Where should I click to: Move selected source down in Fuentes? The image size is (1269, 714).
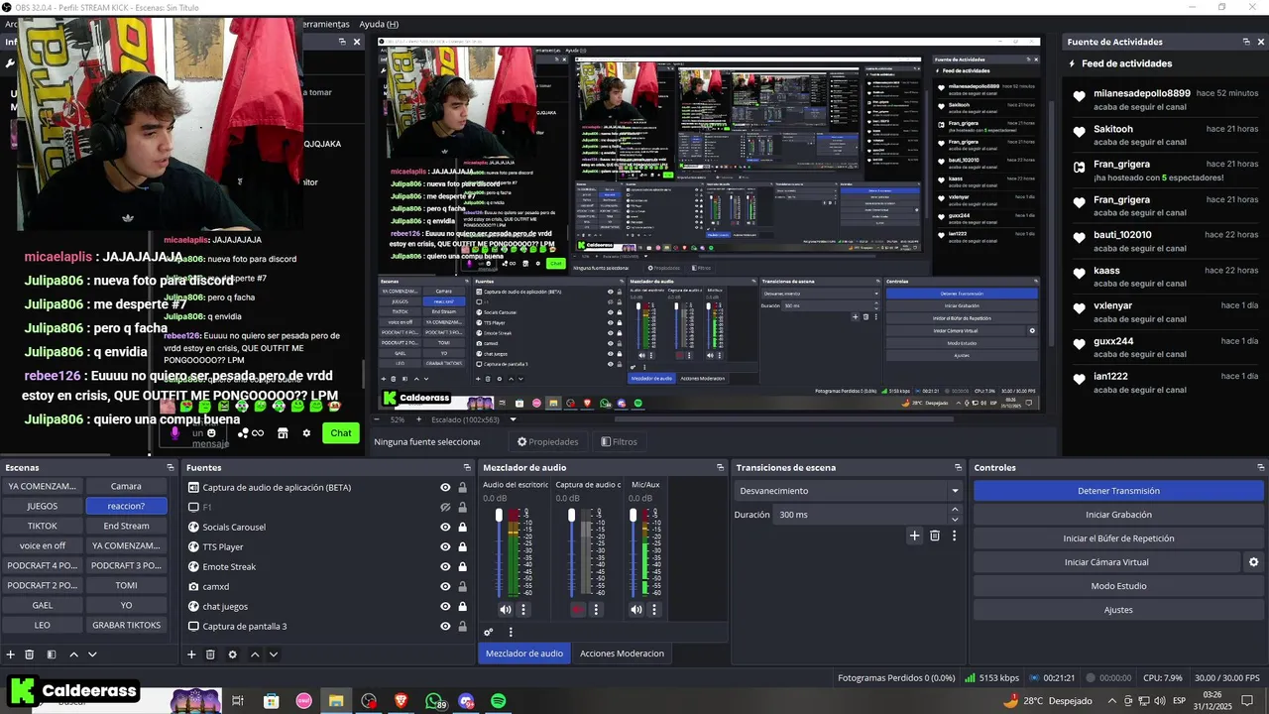click(274, 654)
